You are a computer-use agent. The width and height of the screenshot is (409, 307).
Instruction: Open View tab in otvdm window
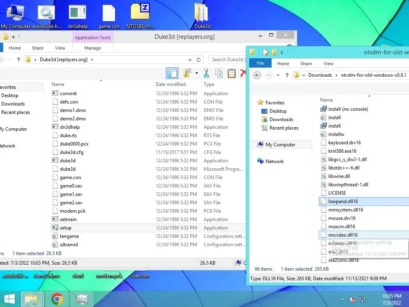pos(328,64)
